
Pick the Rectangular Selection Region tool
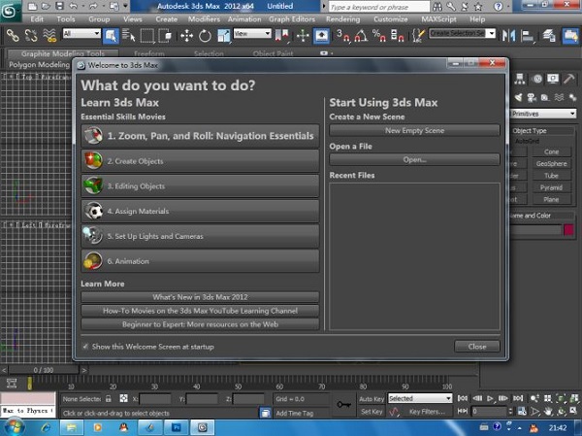[x=147, y=36]
